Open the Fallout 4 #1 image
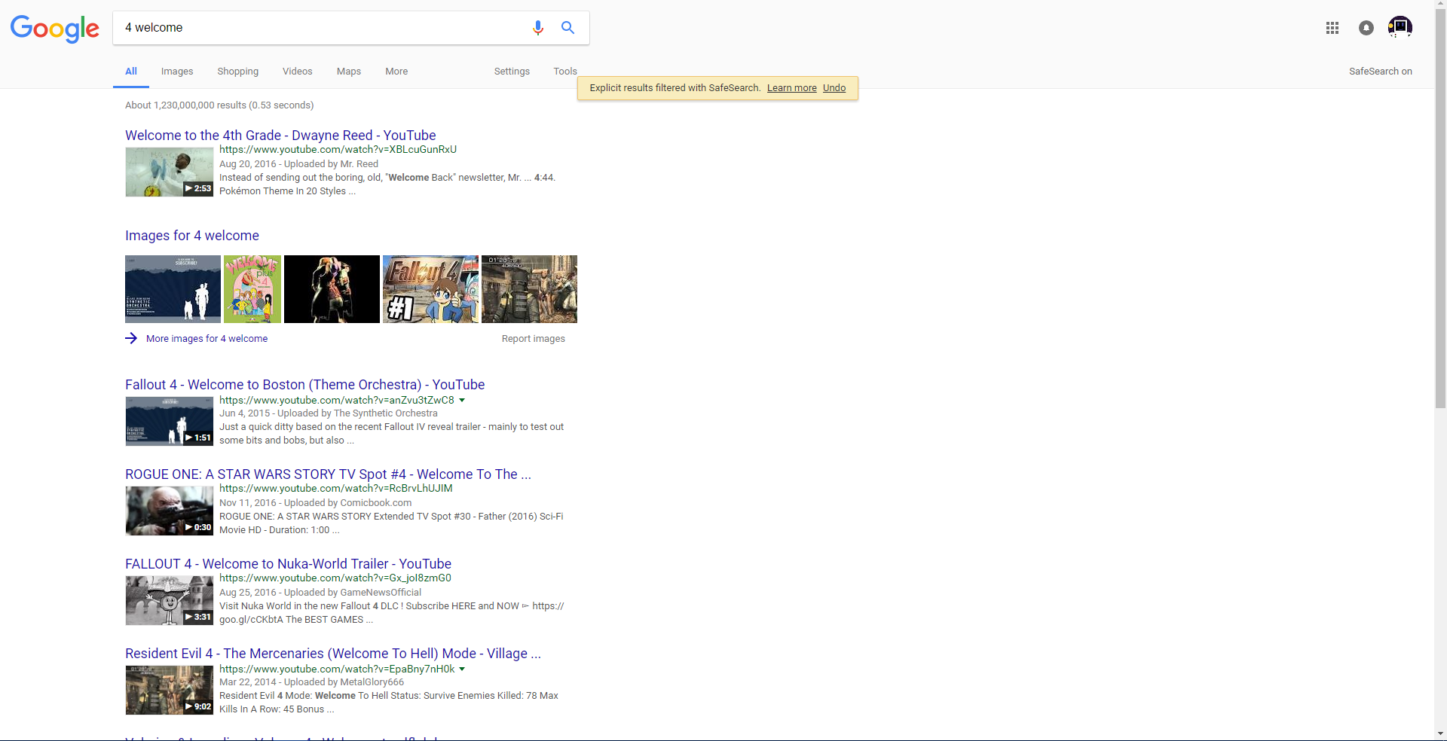 coord(430,289)
